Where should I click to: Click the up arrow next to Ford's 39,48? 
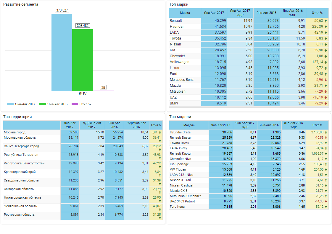(x=326, y=74)
